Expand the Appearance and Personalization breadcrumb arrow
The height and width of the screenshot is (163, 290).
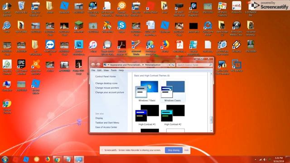(x=143, y=65)
